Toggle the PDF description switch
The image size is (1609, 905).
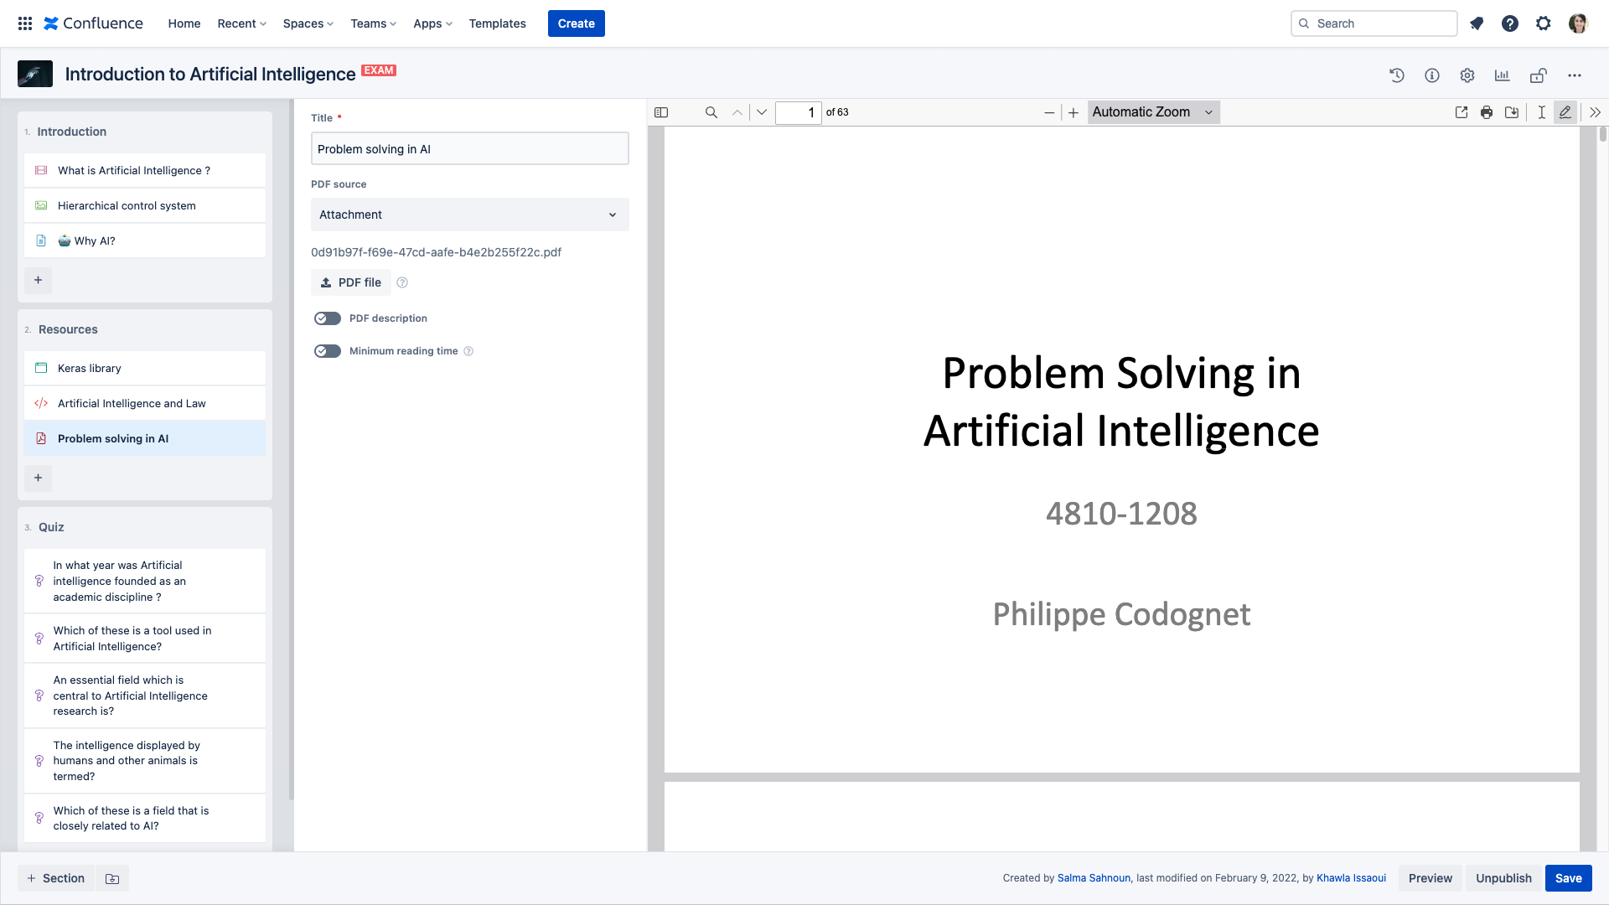click(328, 318)
